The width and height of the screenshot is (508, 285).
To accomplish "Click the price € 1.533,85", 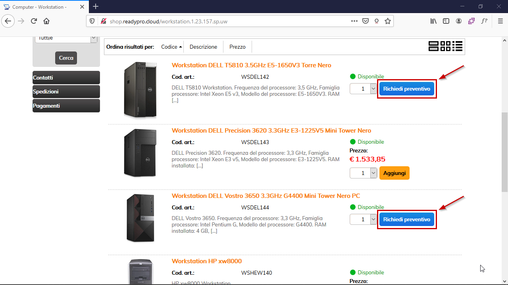I will 368,159.
